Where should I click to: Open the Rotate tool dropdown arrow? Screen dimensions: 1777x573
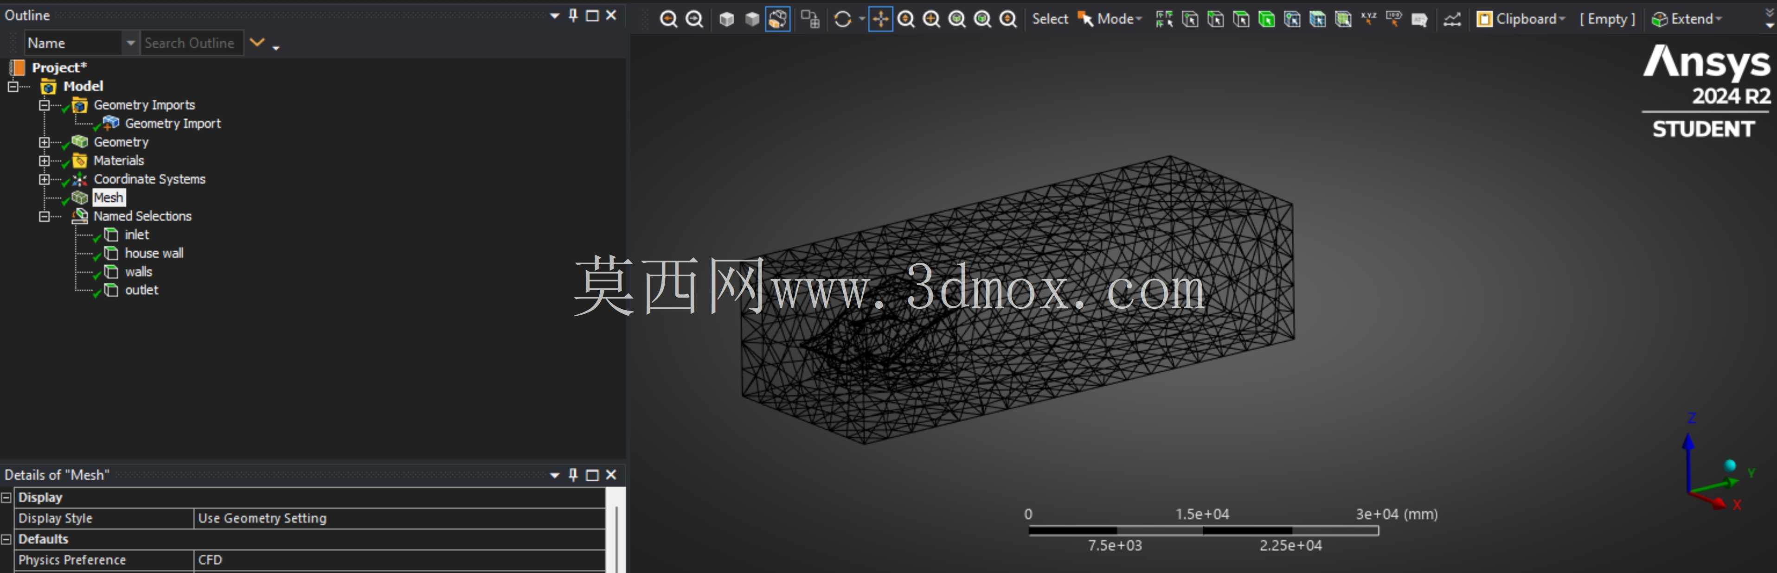(861, 19)
